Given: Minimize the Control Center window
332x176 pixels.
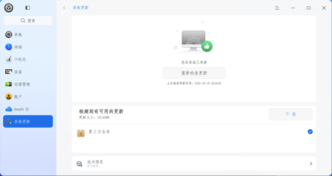Looking at the screenshot, I should [293, 8].
